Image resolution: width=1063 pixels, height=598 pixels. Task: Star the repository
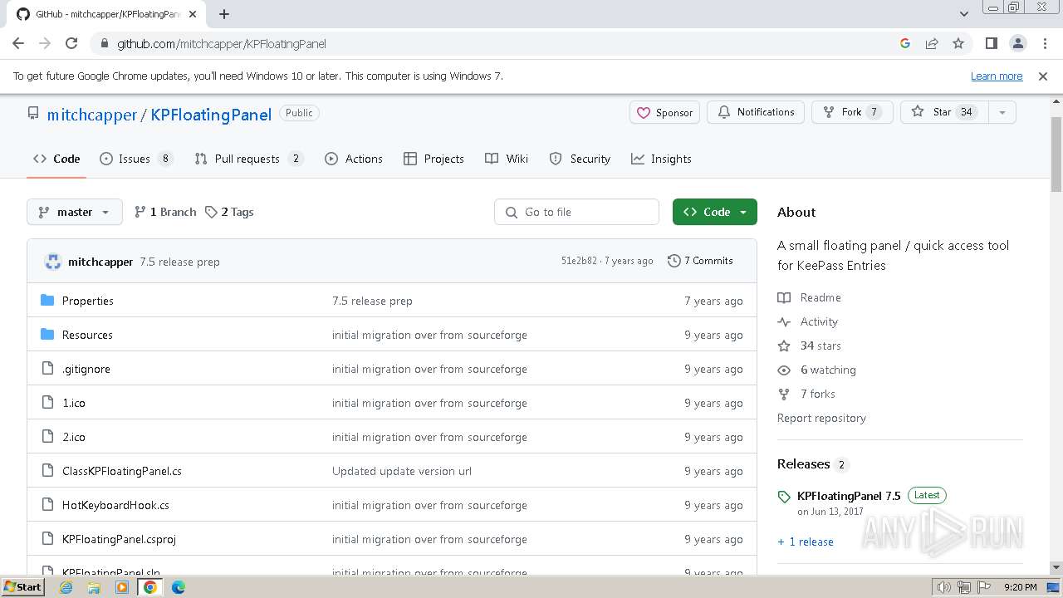944,112
